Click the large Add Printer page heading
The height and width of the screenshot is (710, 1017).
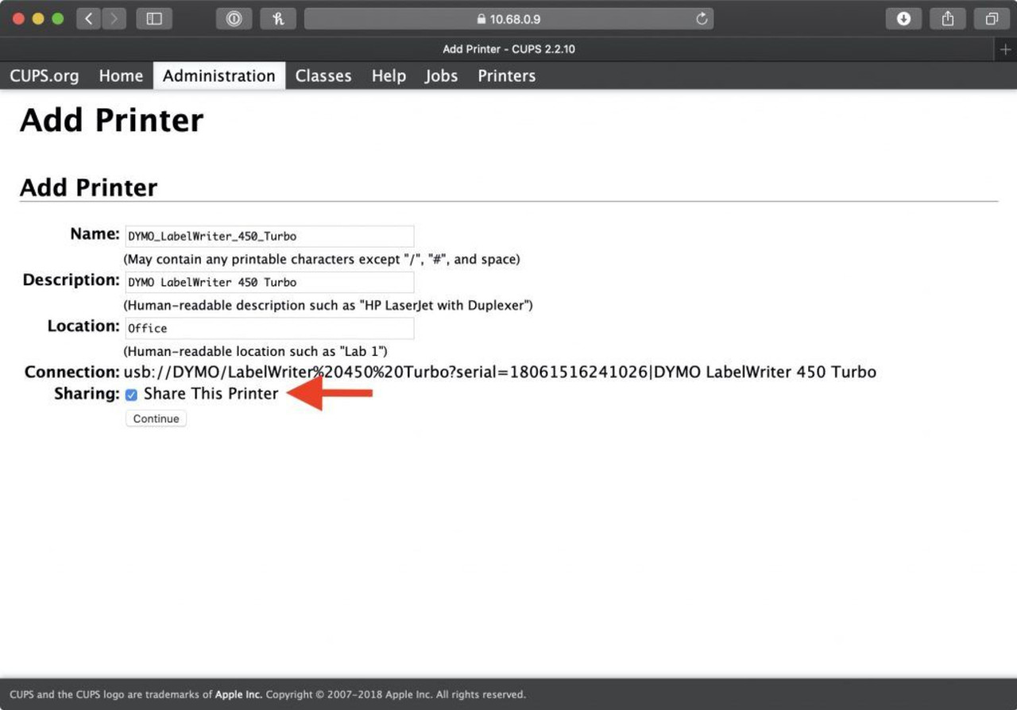click(x=112, y=121)
